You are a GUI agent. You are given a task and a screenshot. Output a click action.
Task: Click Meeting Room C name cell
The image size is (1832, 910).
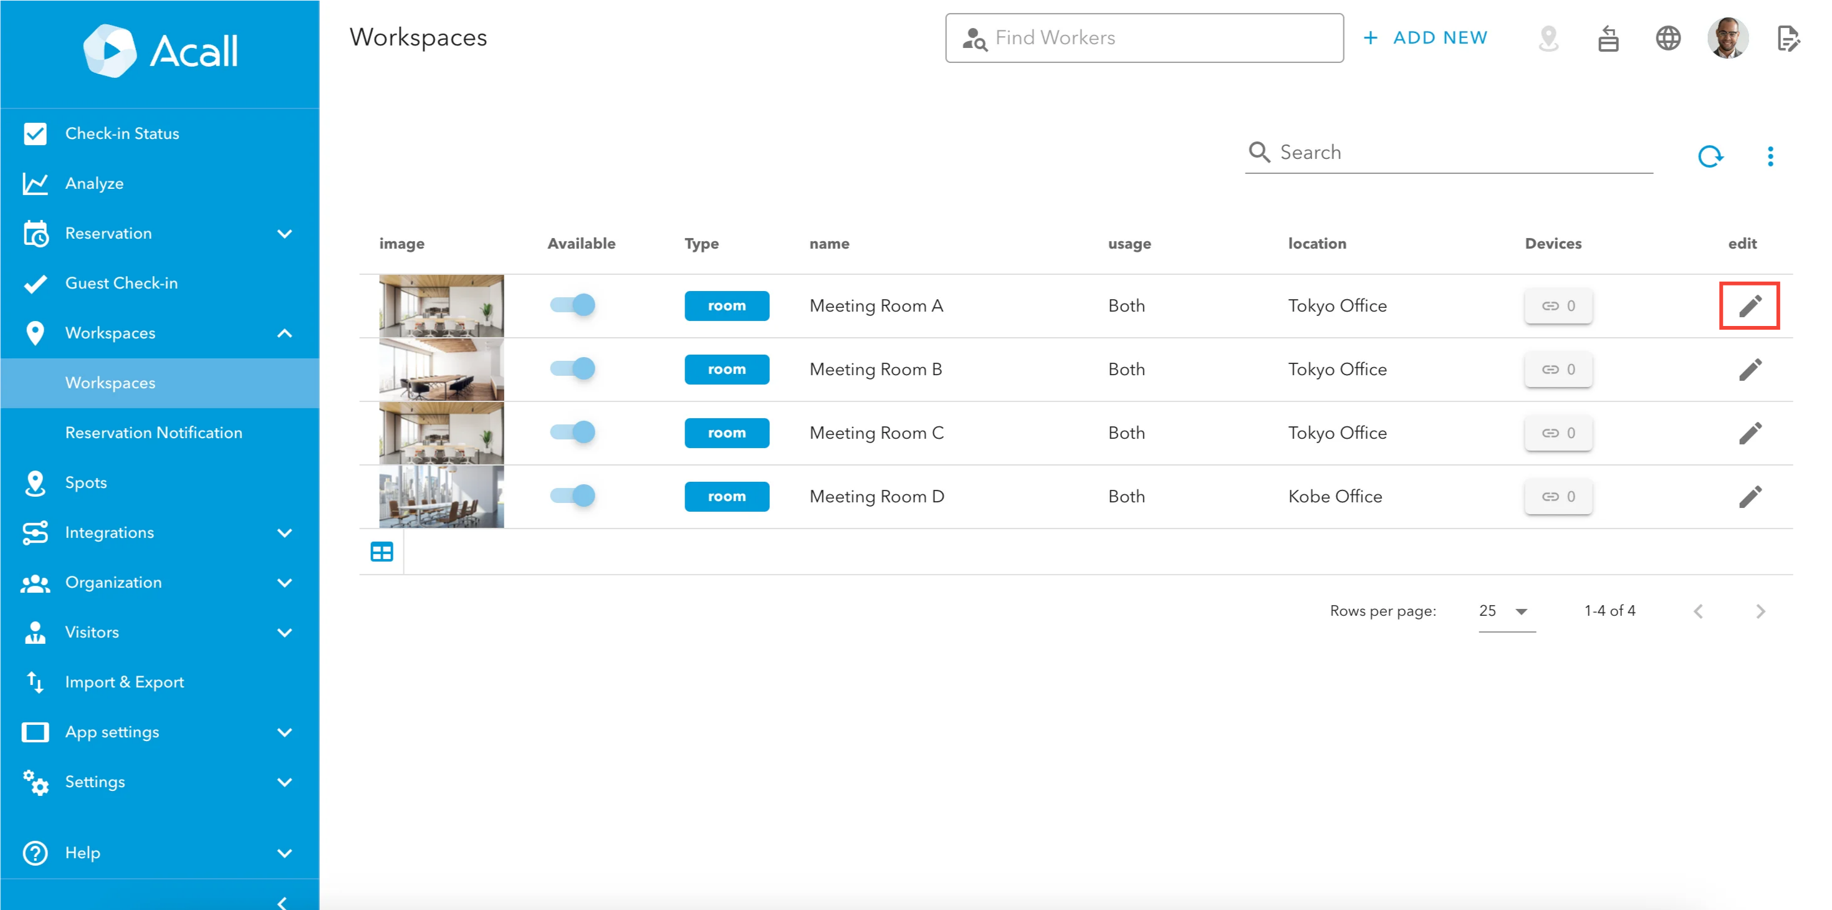coord(876,433)
